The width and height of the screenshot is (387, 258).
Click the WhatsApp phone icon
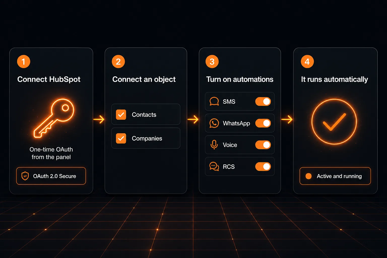click(x=214, y=123)
